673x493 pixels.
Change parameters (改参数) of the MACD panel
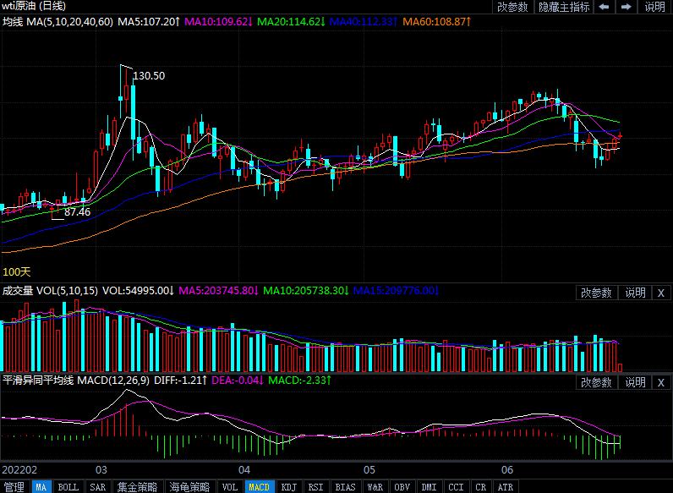[597, 383]
